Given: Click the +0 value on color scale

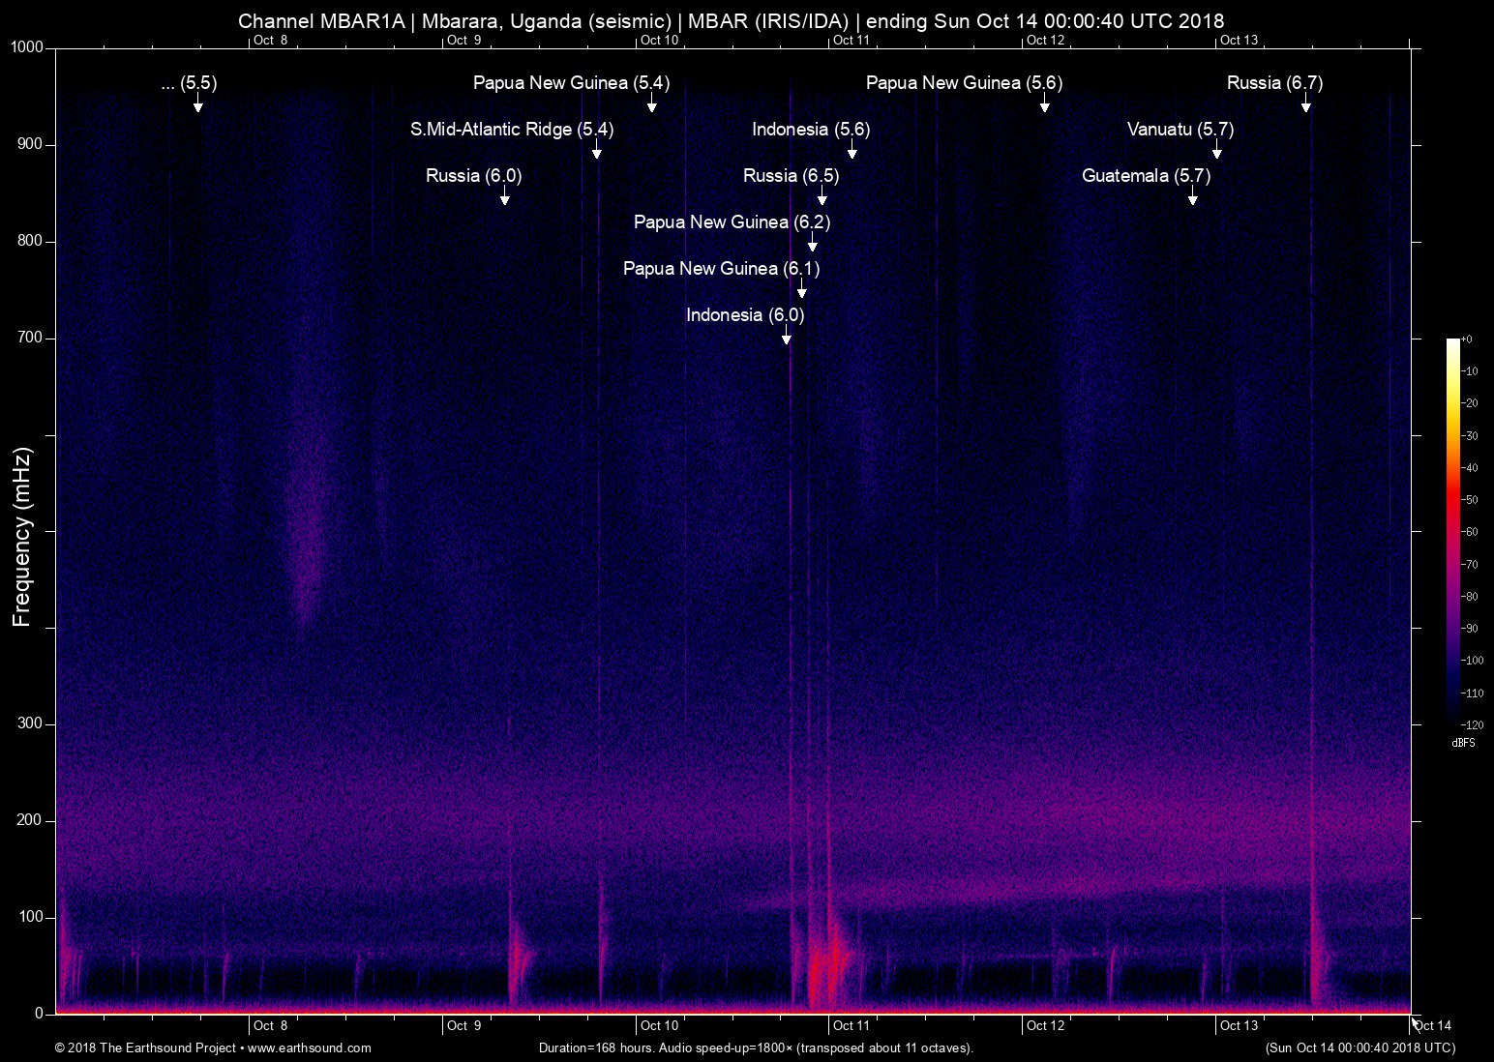Looking at the screenshot, I should [1466, 339].
